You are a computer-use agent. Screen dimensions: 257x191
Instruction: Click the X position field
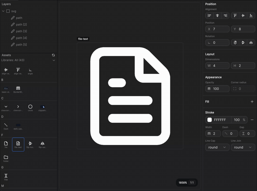pyautogui.click(x=217, y=29)
